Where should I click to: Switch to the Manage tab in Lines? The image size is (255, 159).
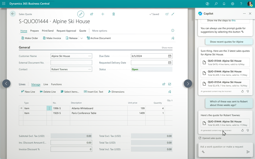tap(36, 84)
